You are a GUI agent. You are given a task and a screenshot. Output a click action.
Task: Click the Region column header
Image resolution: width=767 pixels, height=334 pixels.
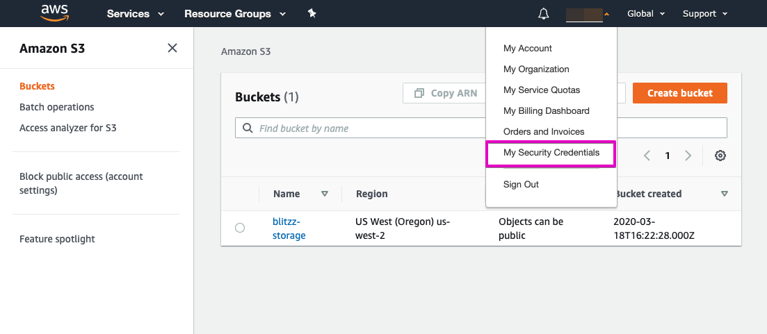point(372,194)
